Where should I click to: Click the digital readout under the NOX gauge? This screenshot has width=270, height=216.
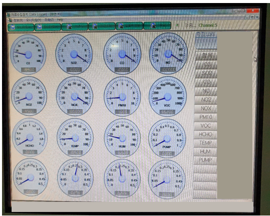(x=75, y=111)
